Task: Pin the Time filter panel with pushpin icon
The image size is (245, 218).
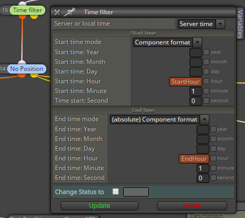Action: point(70,12)
